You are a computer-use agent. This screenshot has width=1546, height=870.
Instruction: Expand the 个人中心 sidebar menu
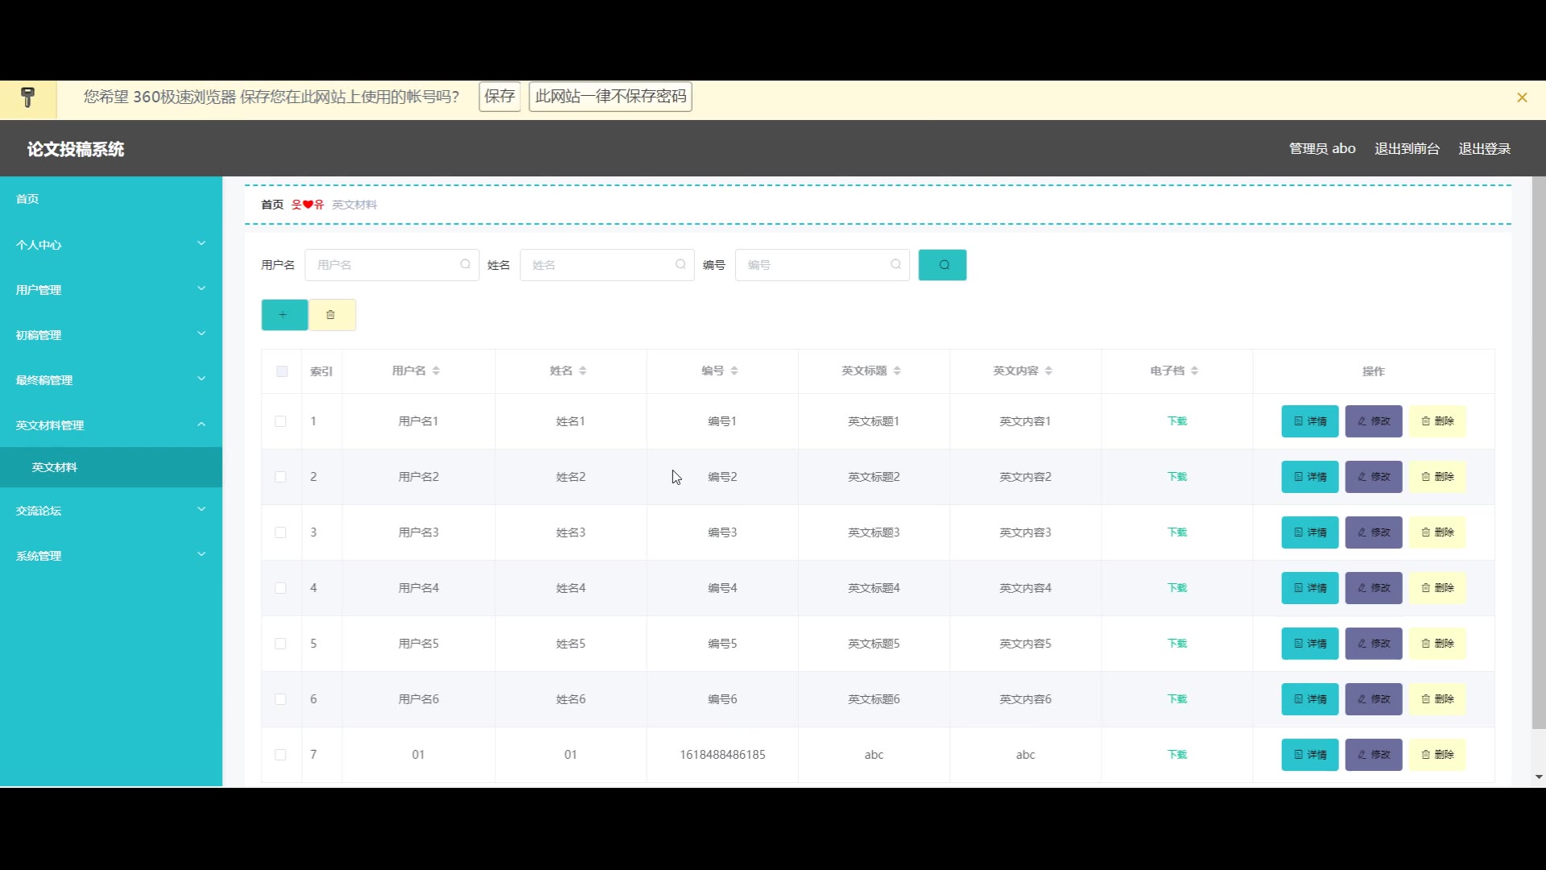111,244
